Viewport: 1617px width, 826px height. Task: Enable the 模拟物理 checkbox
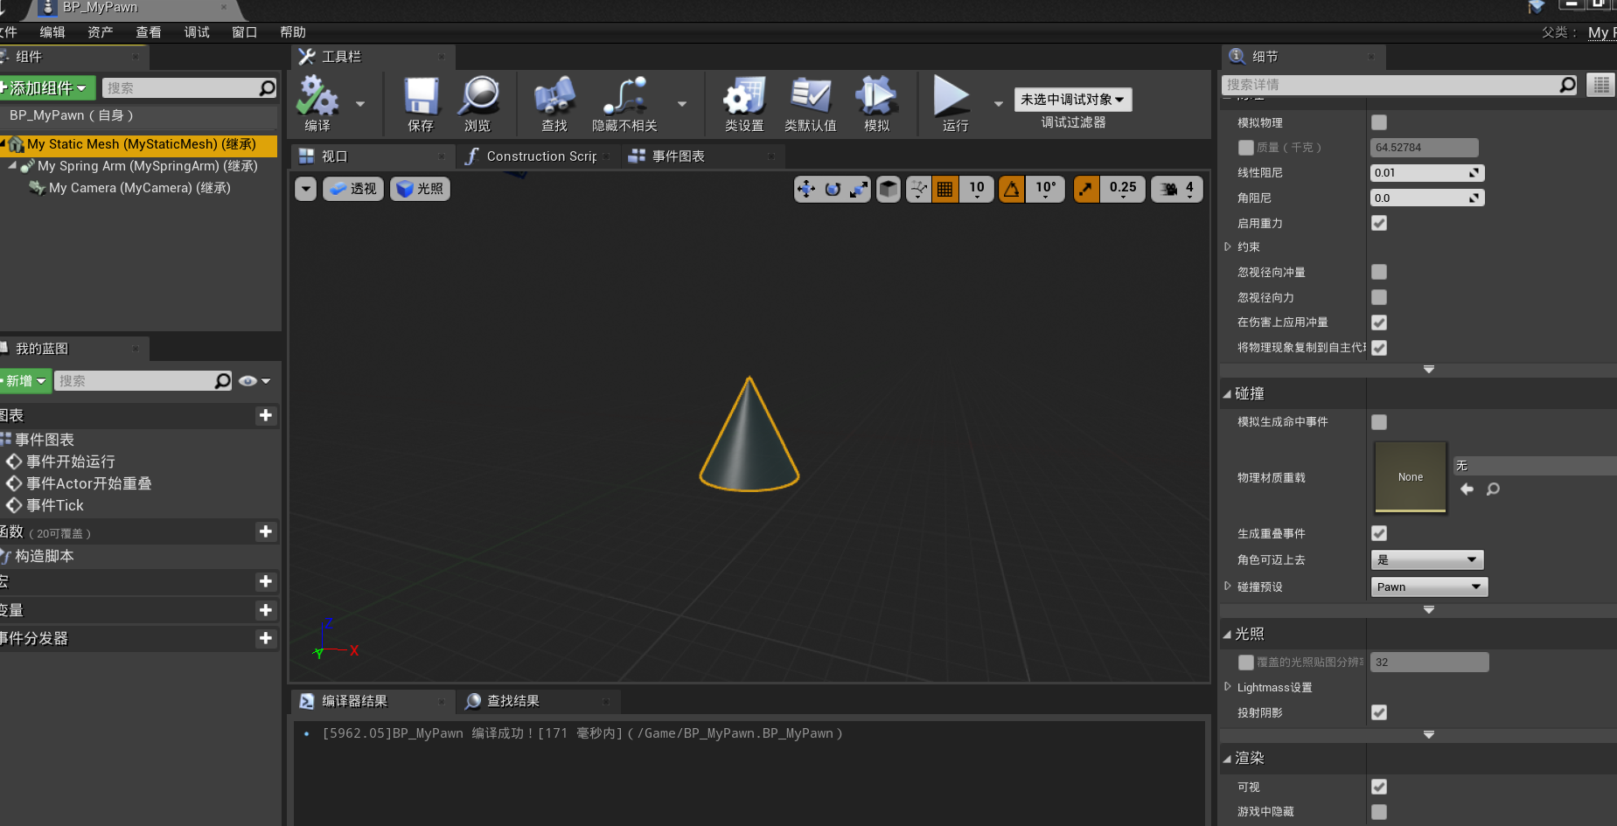(1379, 122)
